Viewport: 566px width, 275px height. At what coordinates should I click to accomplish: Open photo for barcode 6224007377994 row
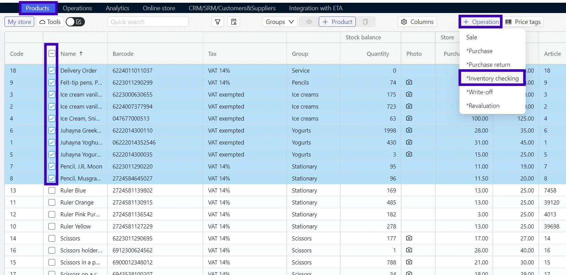coord(409,106)
